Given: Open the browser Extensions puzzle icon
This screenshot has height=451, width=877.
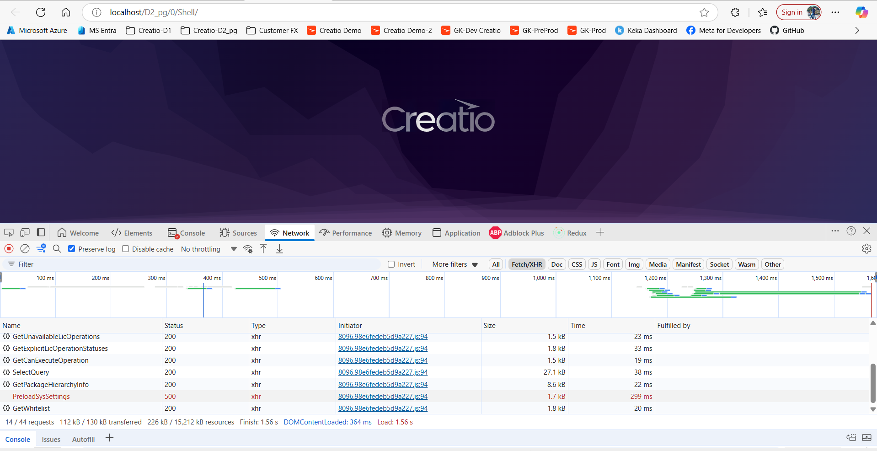Looking at the screenshot, I should pyautogui.click(x=735, y=12).
